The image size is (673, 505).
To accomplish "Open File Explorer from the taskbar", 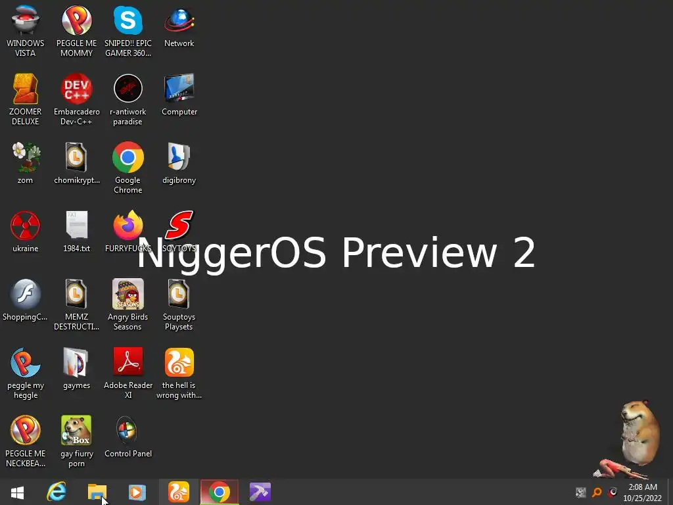I will [x=97, y=492].
